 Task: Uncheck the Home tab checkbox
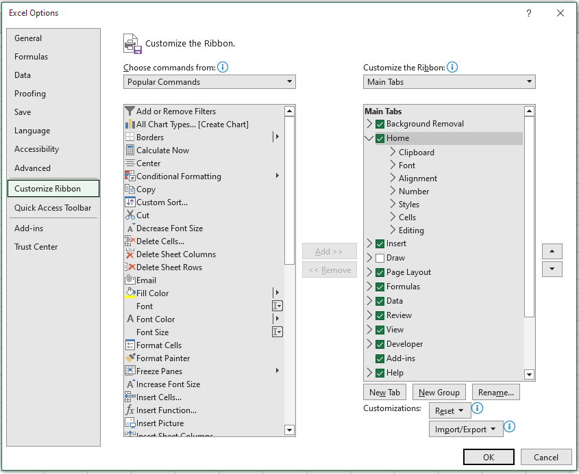click(380, 139)
